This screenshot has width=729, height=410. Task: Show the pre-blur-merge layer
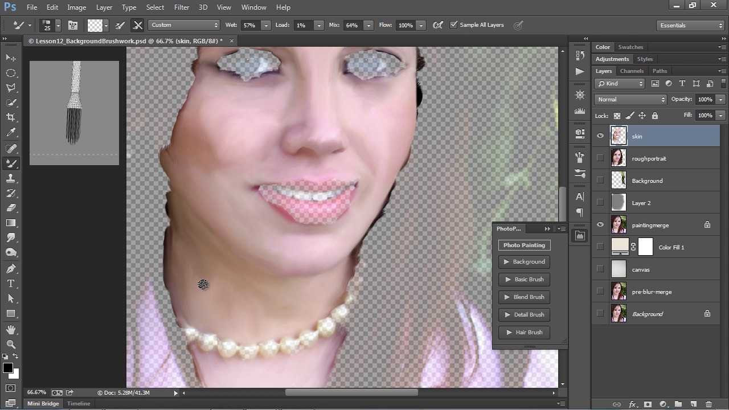click(600, 292)
